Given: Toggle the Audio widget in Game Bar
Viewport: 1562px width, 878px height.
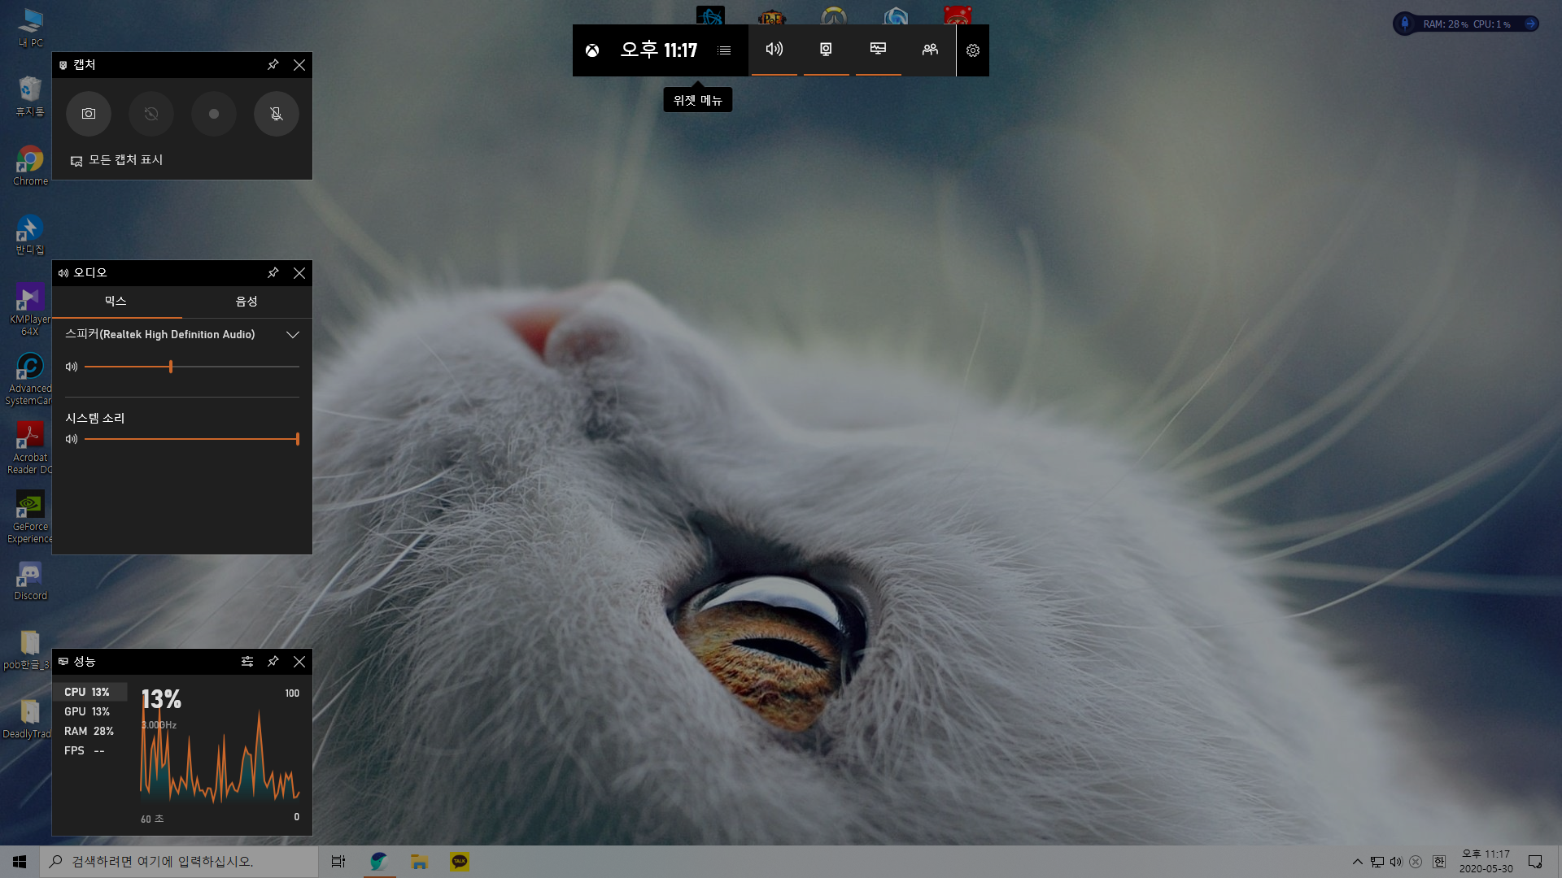Looking at the screenshot, I should [774, 50].
